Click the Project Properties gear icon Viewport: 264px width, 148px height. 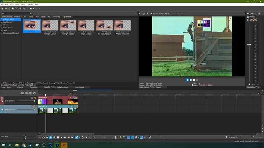tap(16, 9)
